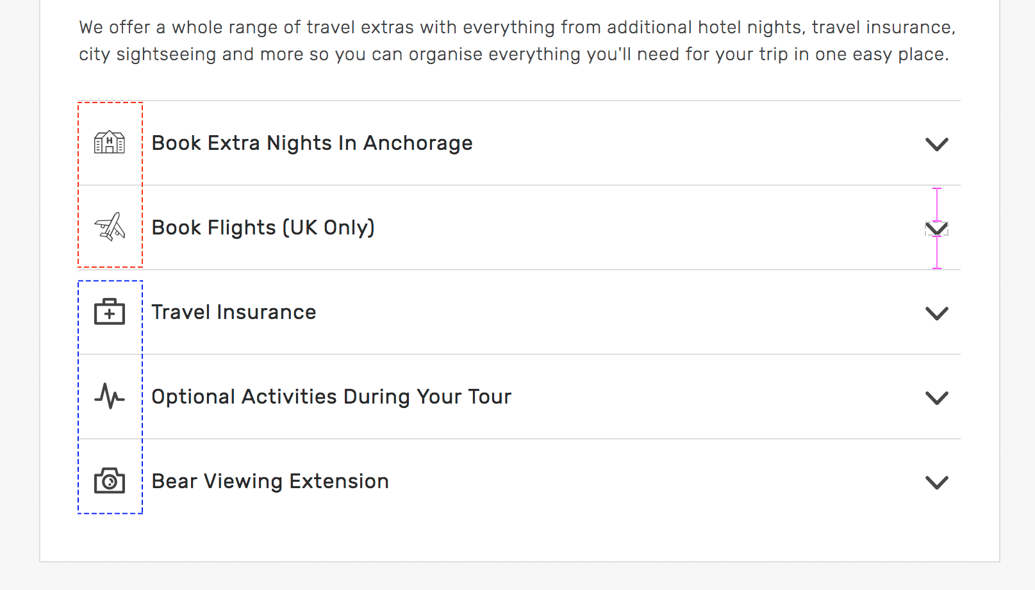Click the first-aid kit insurance icon
1035x590 pixels.
(110, 311)
